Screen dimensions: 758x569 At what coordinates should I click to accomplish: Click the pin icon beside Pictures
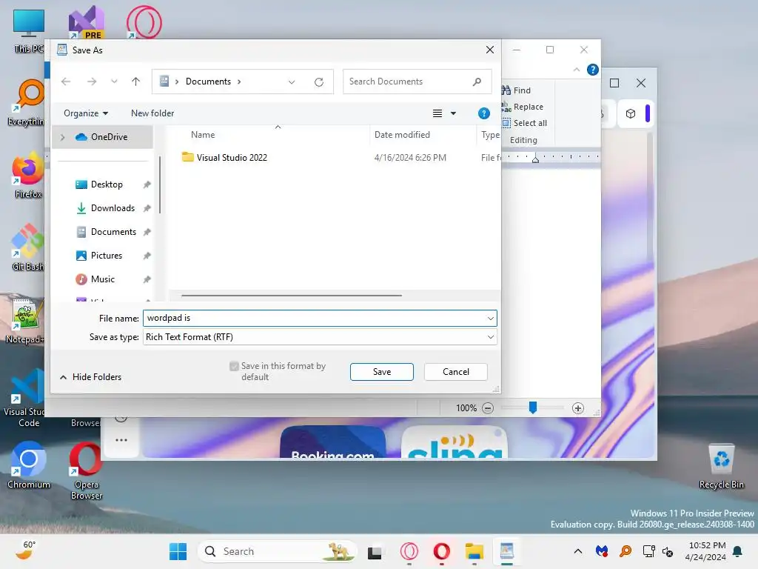click(147, 256)
